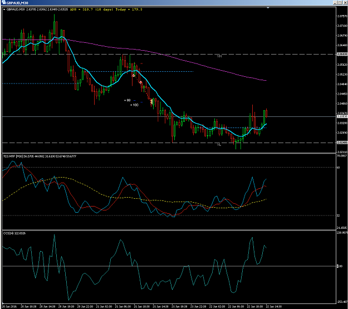This screenshot has width=348, height=309.
Task: Click the current price tag on scale
Action: [342, 116]
